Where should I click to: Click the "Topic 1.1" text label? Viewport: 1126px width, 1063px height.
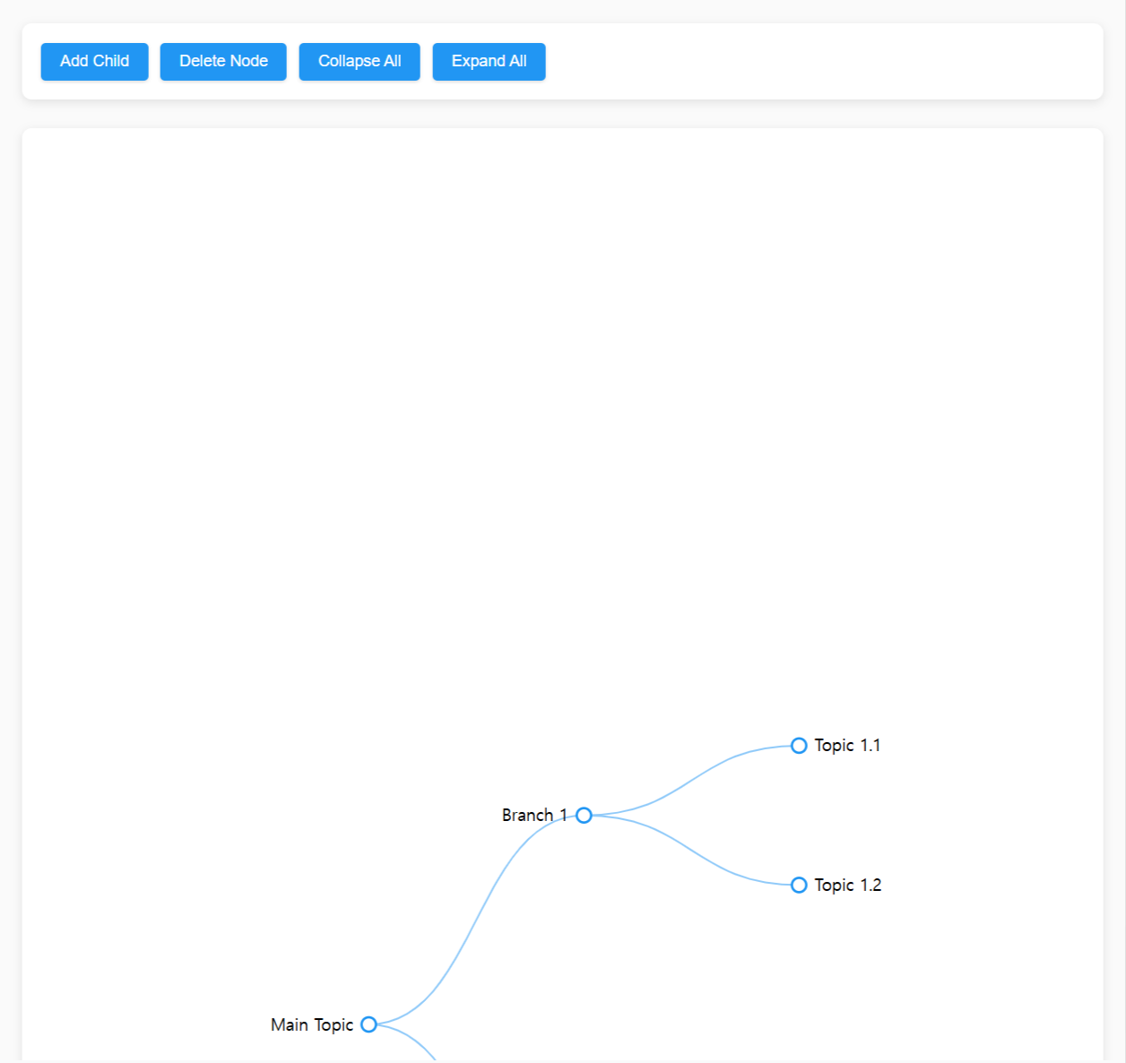tap(847, 746)
